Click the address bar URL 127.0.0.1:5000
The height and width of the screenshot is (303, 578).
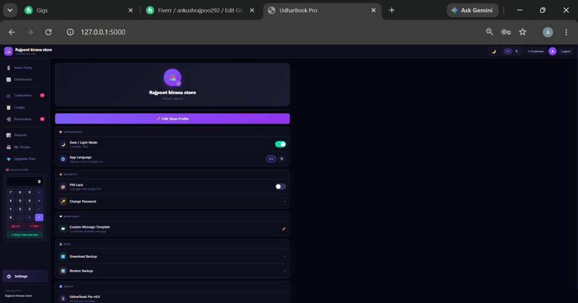(103, 32)
